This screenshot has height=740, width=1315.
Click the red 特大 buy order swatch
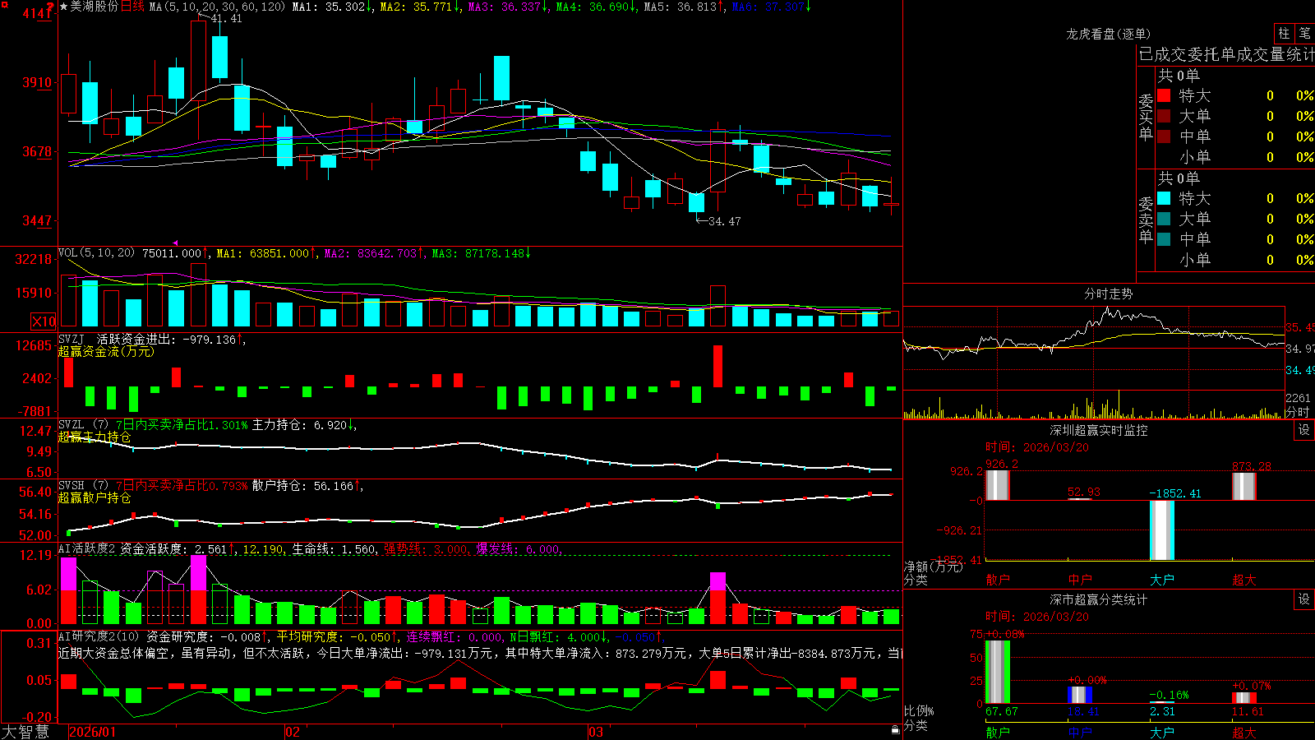(1164, 95)
